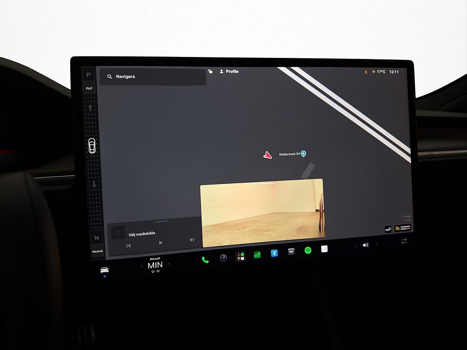This screenshot has width=467, height=350.
Task: Raise temperature with right chevron
Action: (169, 264)
